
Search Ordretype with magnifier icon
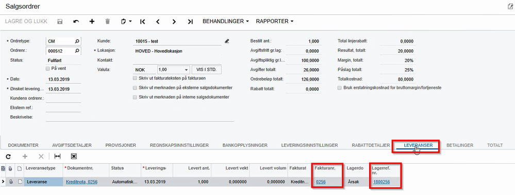click(77, 41)
